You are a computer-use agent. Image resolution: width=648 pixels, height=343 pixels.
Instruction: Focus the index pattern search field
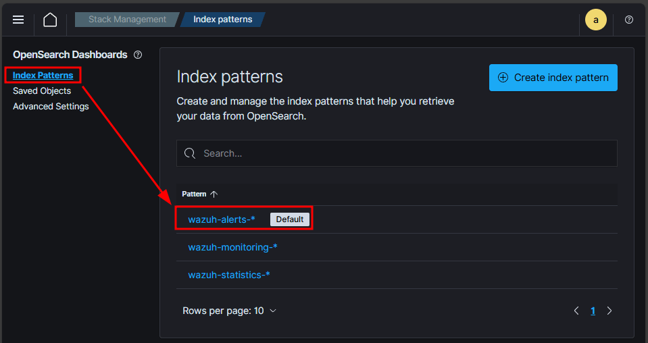pyautogui.click(x=405, y=153)
